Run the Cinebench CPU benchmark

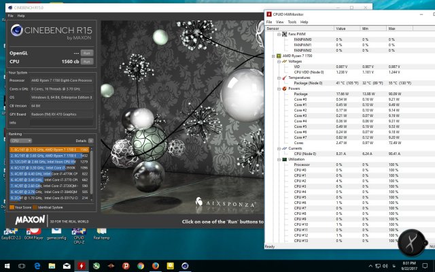[x=86, y=61]
